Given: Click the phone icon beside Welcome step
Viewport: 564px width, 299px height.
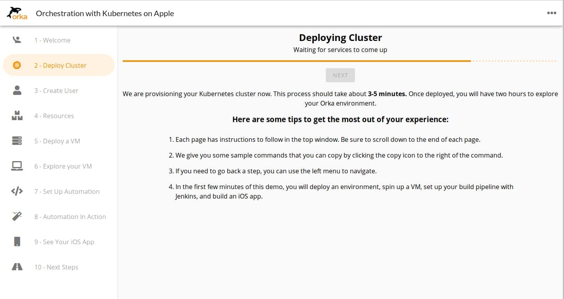Looking at the screenshot, I should (16, 39).
